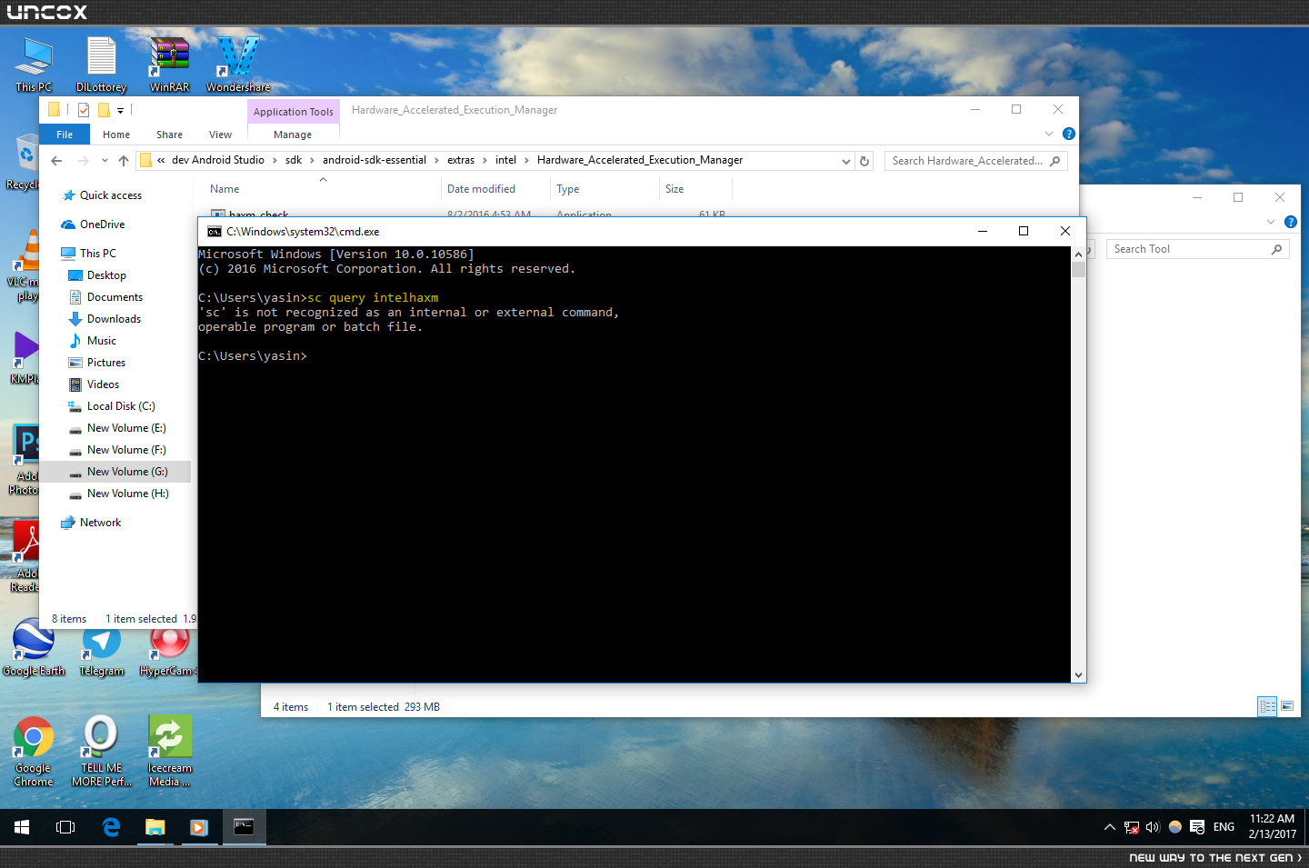The width and height of the screenshot is (1309, 868).
Task: Open TELL ME MORE Performance shortcut
Action: (x=101, y=751)
